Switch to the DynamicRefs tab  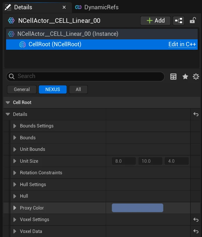coord(97,7)
